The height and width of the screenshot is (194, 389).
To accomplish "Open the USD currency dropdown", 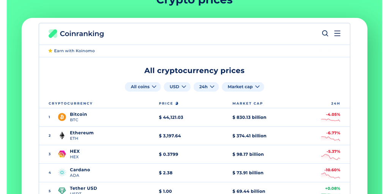I will pos(177,87).
